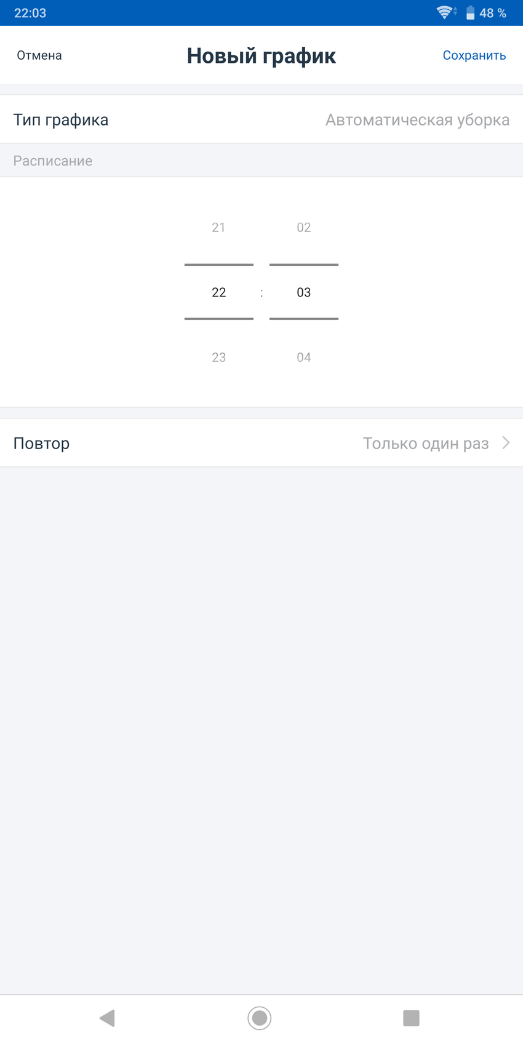Tap the status bar clock 22:03
This screenshot has width=523, height=1046.
pyautogui.click(x=30, y=13)
